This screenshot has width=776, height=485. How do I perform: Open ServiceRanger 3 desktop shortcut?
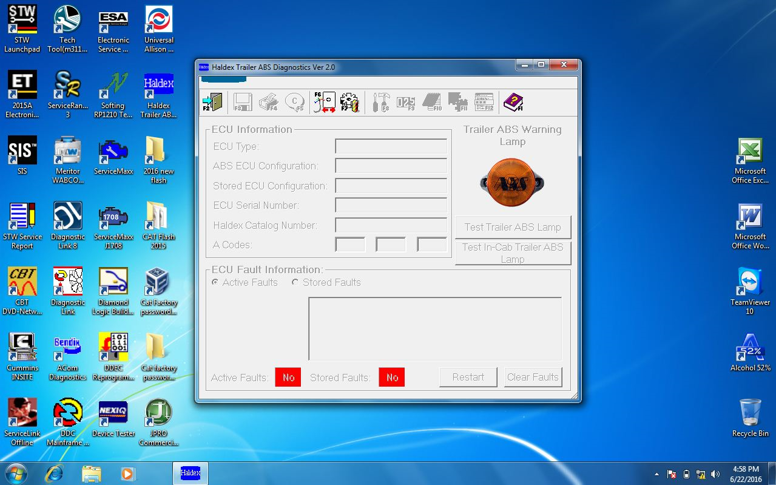point(67,95)
